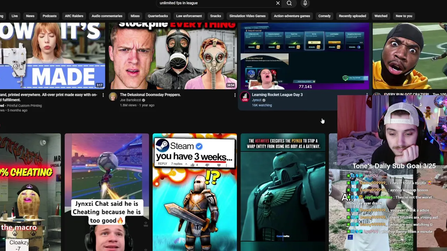Viewport: 447px width, 251px height.
Task: Open the football reaction video thumbnail
Action: tap(410, 56)
